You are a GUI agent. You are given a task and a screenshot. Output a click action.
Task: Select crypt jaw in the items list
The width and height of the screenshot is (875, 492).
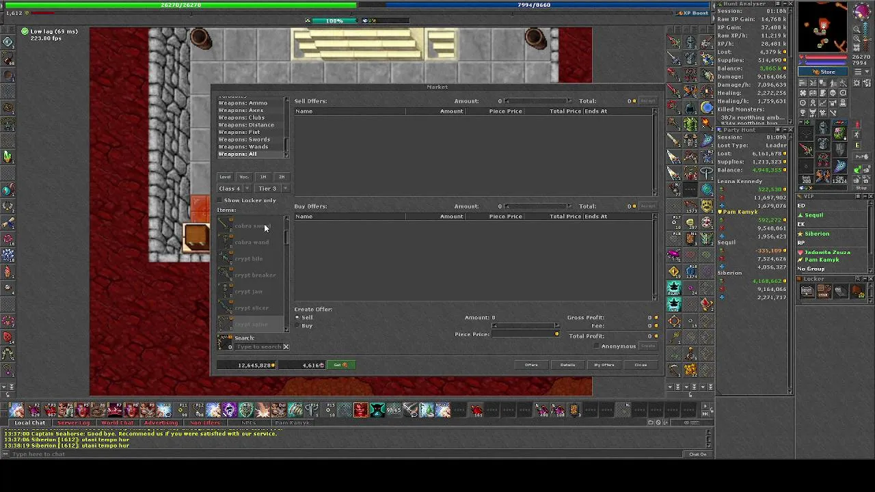pyautogui.click(x=250, y=292)
